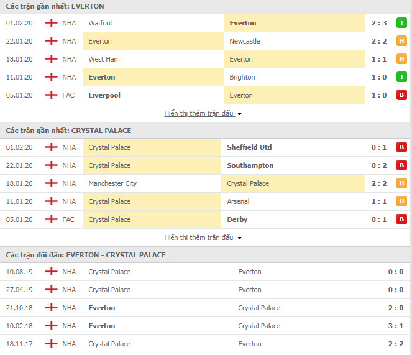Click 'Hiển thị thêm trận đấu' under Everton section
The height and width of the screenshot is (355, 412).
(x=199, y=113)
